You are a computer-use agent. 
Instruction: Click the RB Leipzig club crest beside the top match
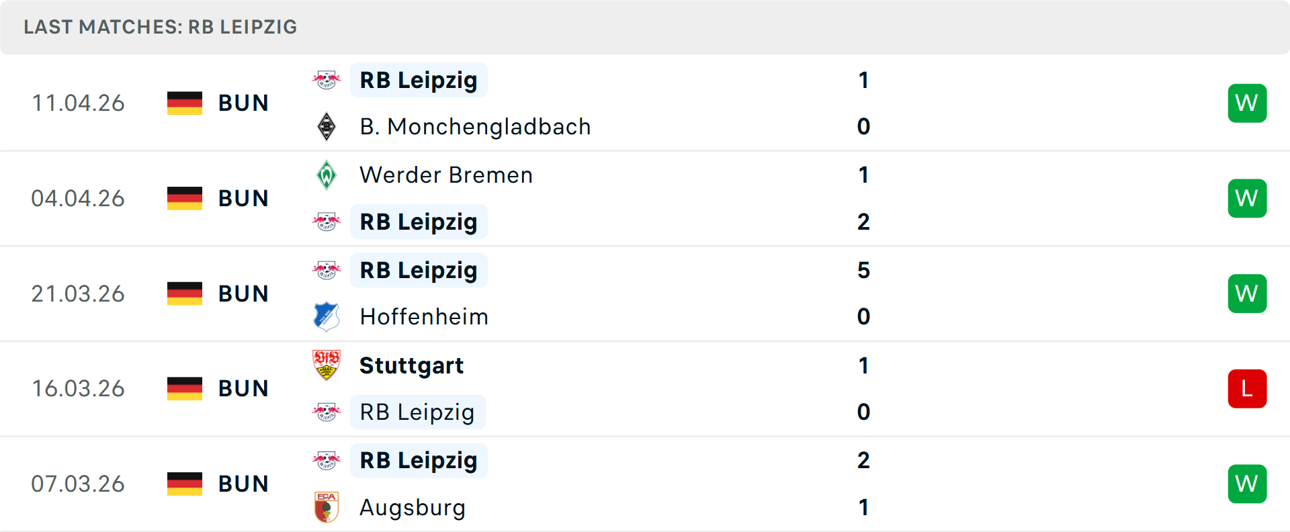[x=327, y=79]
